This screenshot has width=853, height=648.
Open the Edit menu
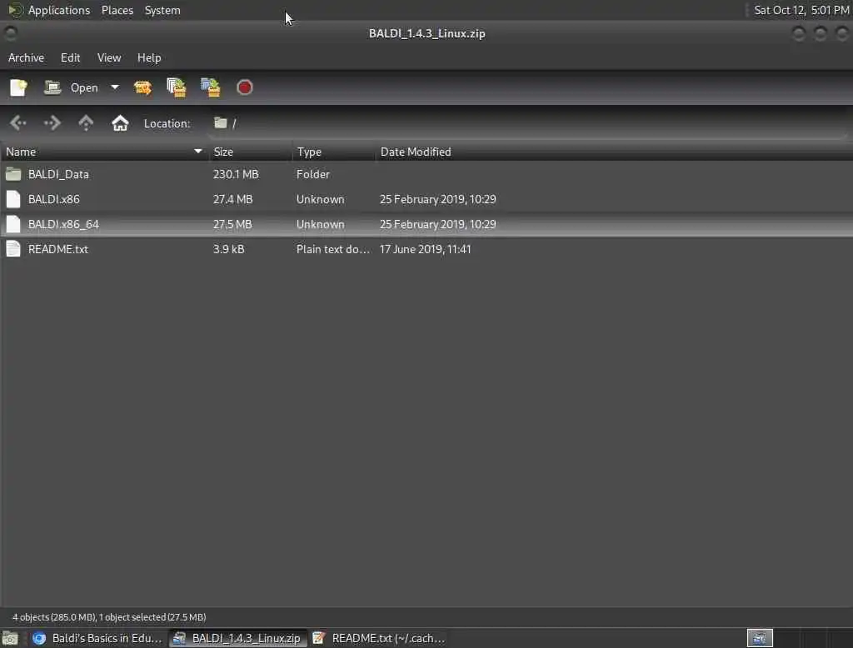point(70,57)
